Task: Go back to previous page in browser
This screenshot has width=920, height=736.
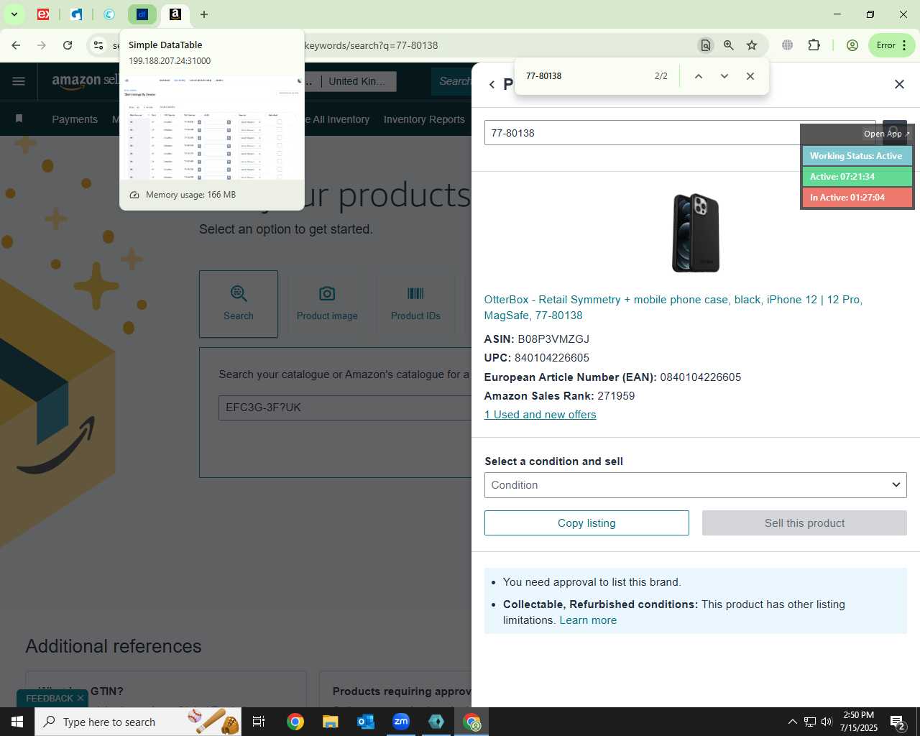Action: (x=16, y=45)
